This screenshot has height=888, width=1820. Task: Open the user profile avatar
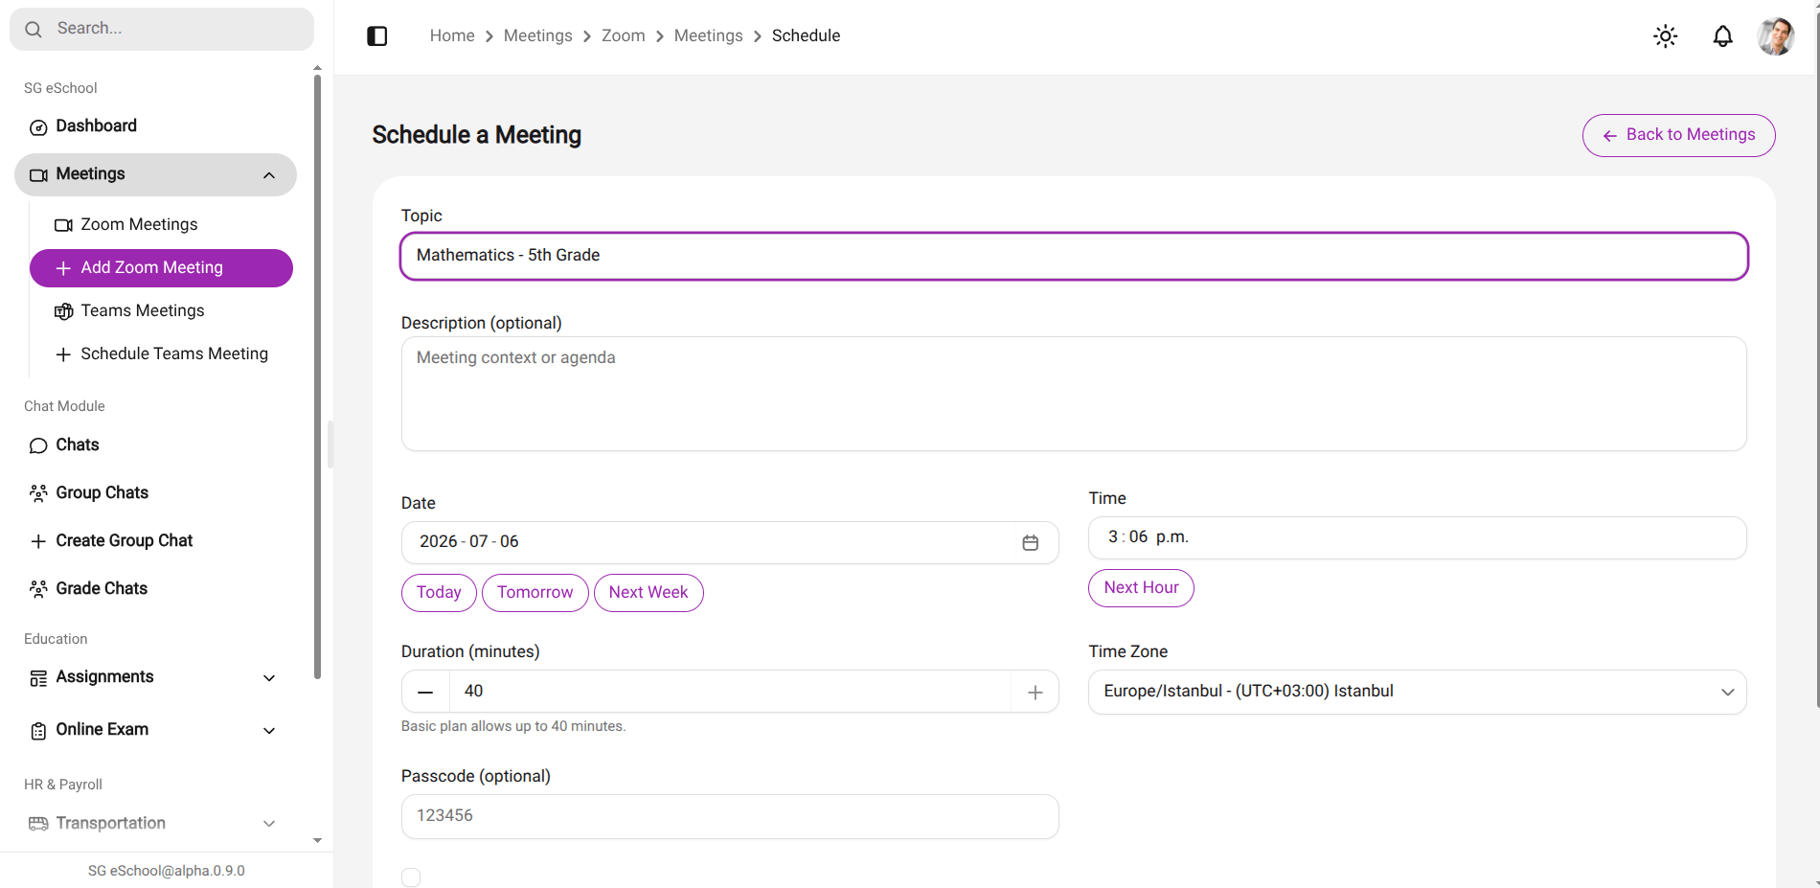tap(1776, 36)
